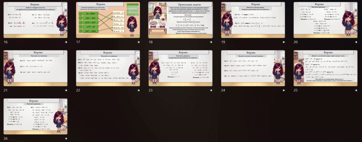This screenshot has height=142, width=362.
Task: Click the animation star icon under slide 26
Action: click(x=66, y=139)
